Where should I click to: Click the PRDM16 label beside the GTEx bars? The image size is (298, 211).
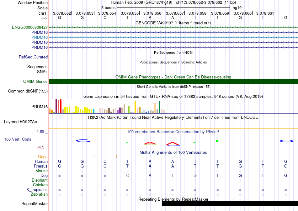[x=40, y=107]
